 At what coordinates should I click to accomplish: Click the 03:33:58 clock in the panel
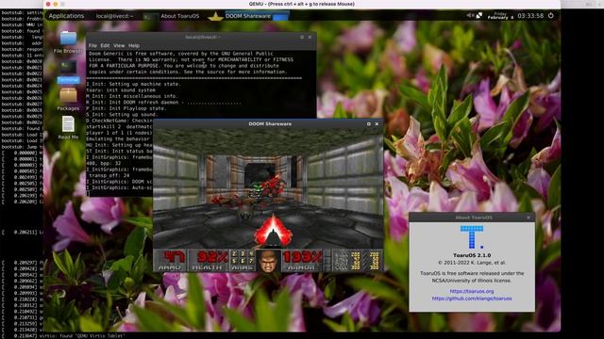(530, 16)
